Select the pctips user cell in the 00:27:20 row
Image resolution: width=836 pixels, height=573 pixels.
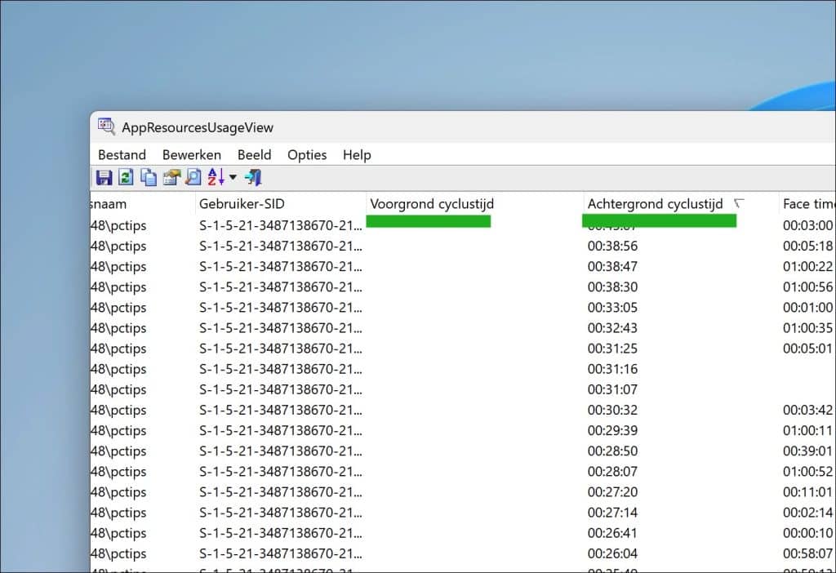118,492
